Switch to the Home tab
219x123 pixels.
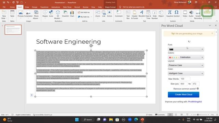pyautogui.click(x=12, y=7)
